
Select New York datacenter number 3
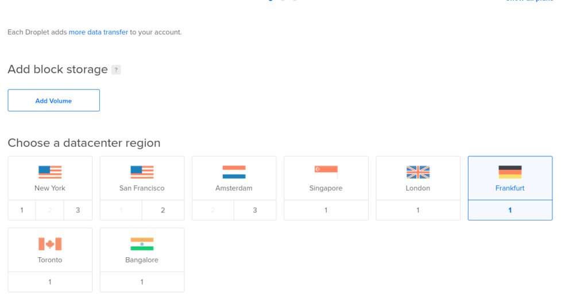tap(78, 210)
